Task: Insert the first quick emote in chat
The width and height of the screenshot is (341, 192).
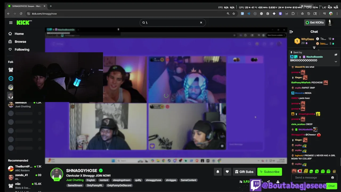Action: [x=294, y=171]
